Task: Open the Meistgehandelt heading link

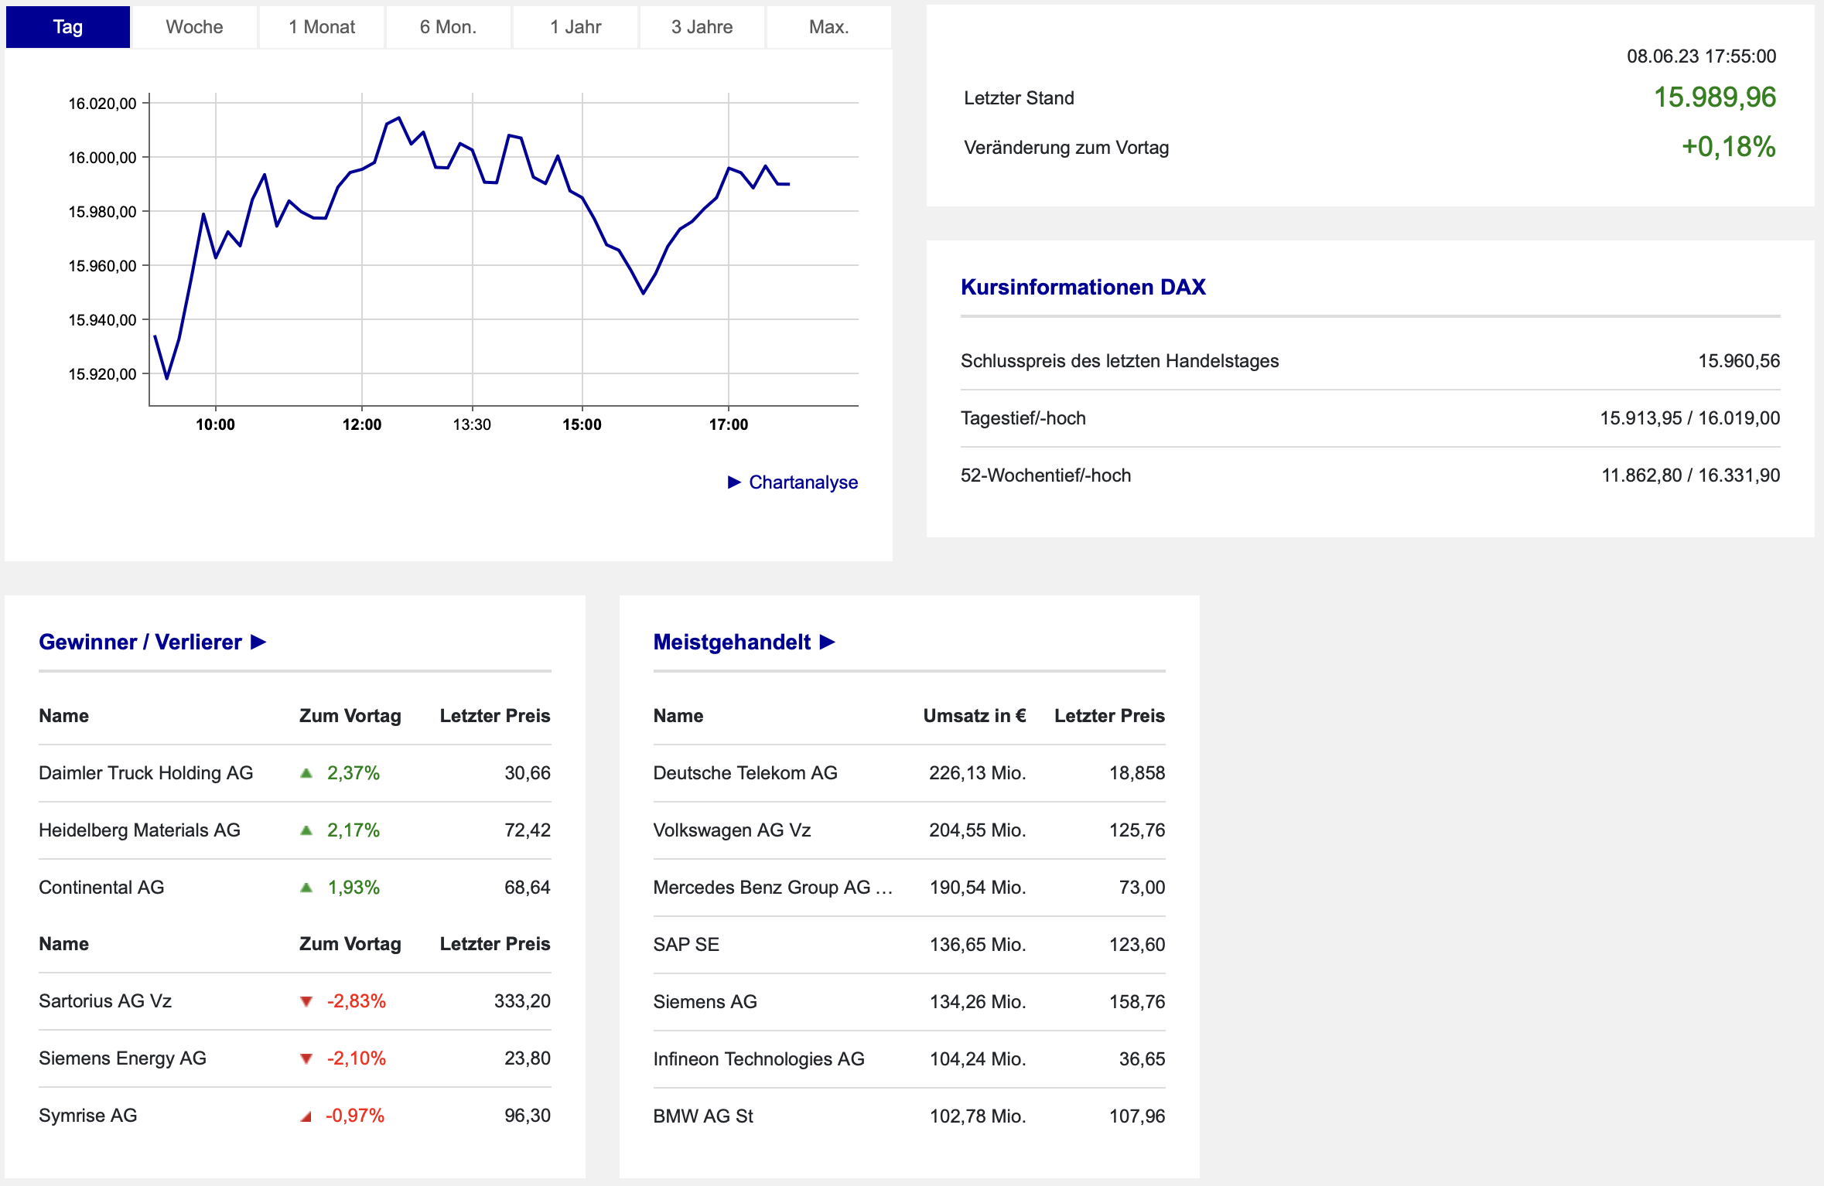Action: click(x=732, y=642)
